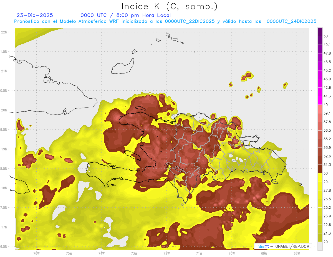Click the bright yellow swatch between 29.1 and 30
Viewport: 333px width, 257px height.
pos(320,177)
